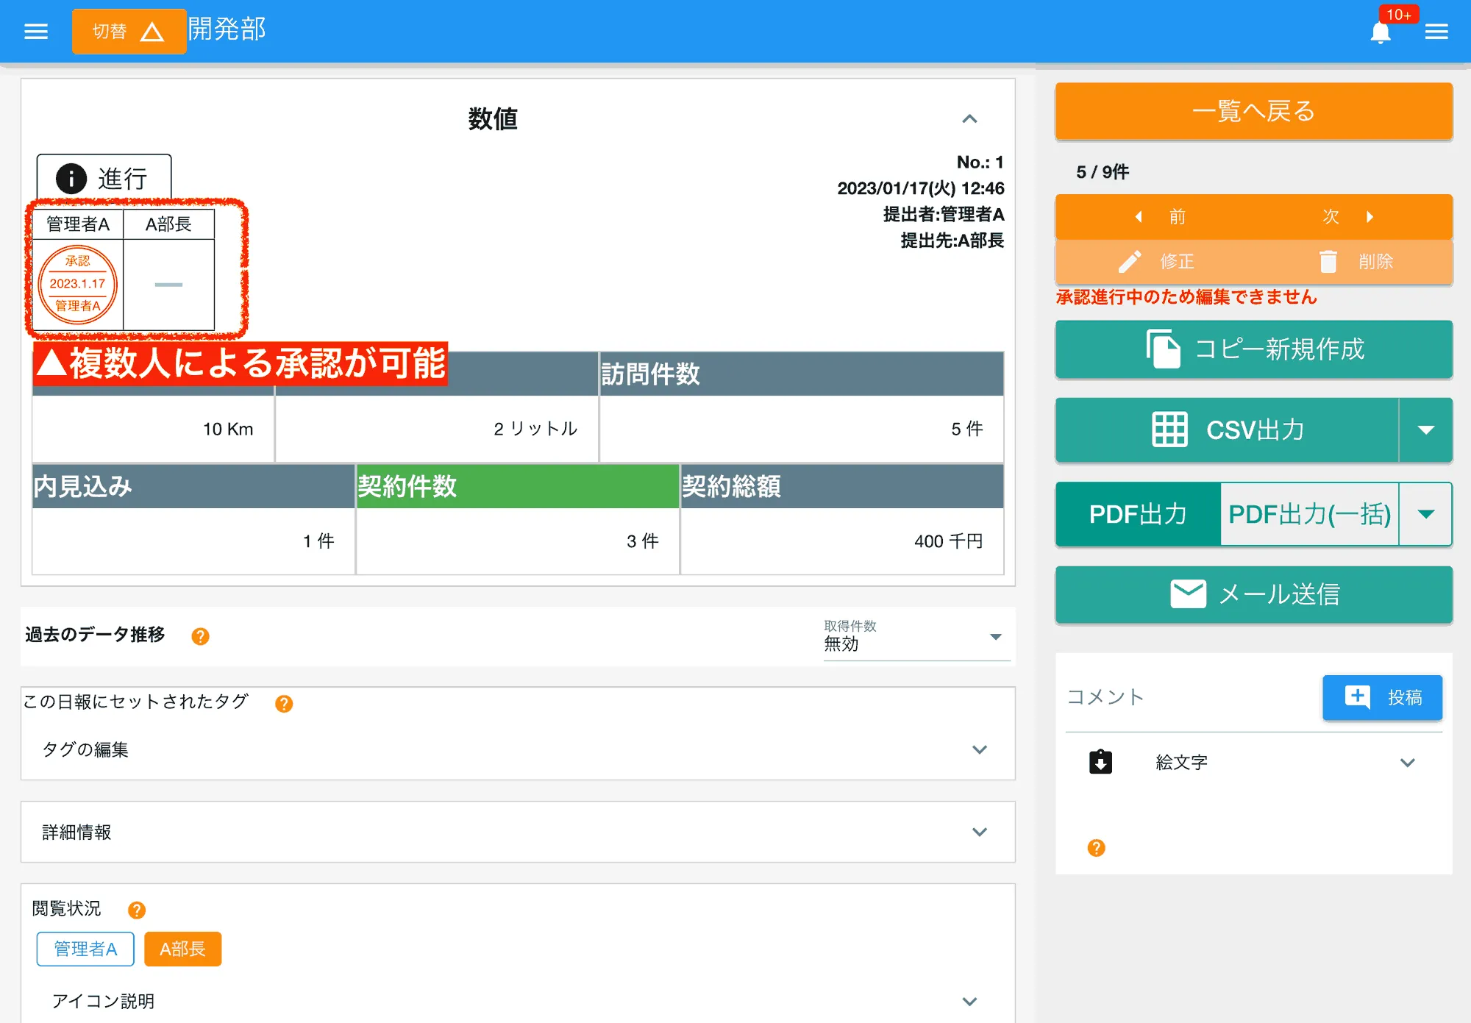Click the notification bell icon

[x=1380, y=32]
